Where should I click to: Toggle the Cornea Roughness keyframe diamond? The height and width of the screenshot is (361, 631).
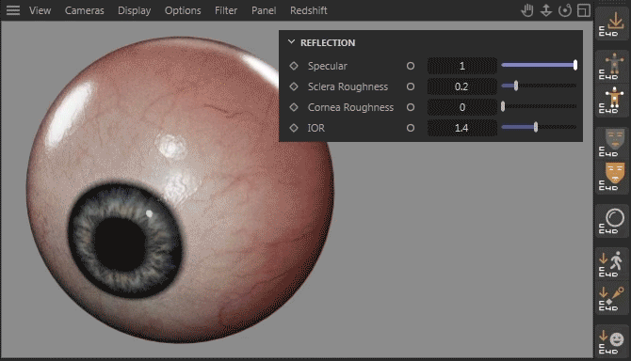[294, 107]
